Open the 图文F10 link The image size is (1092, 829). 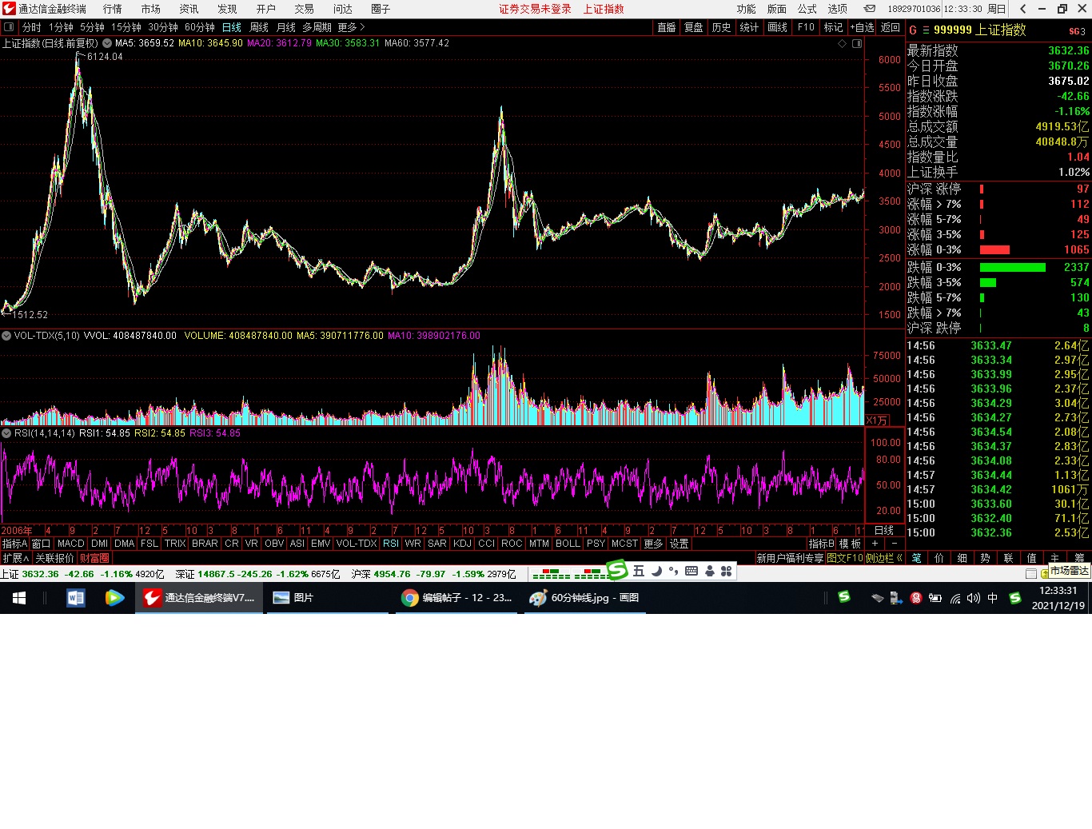coord(845,558)
